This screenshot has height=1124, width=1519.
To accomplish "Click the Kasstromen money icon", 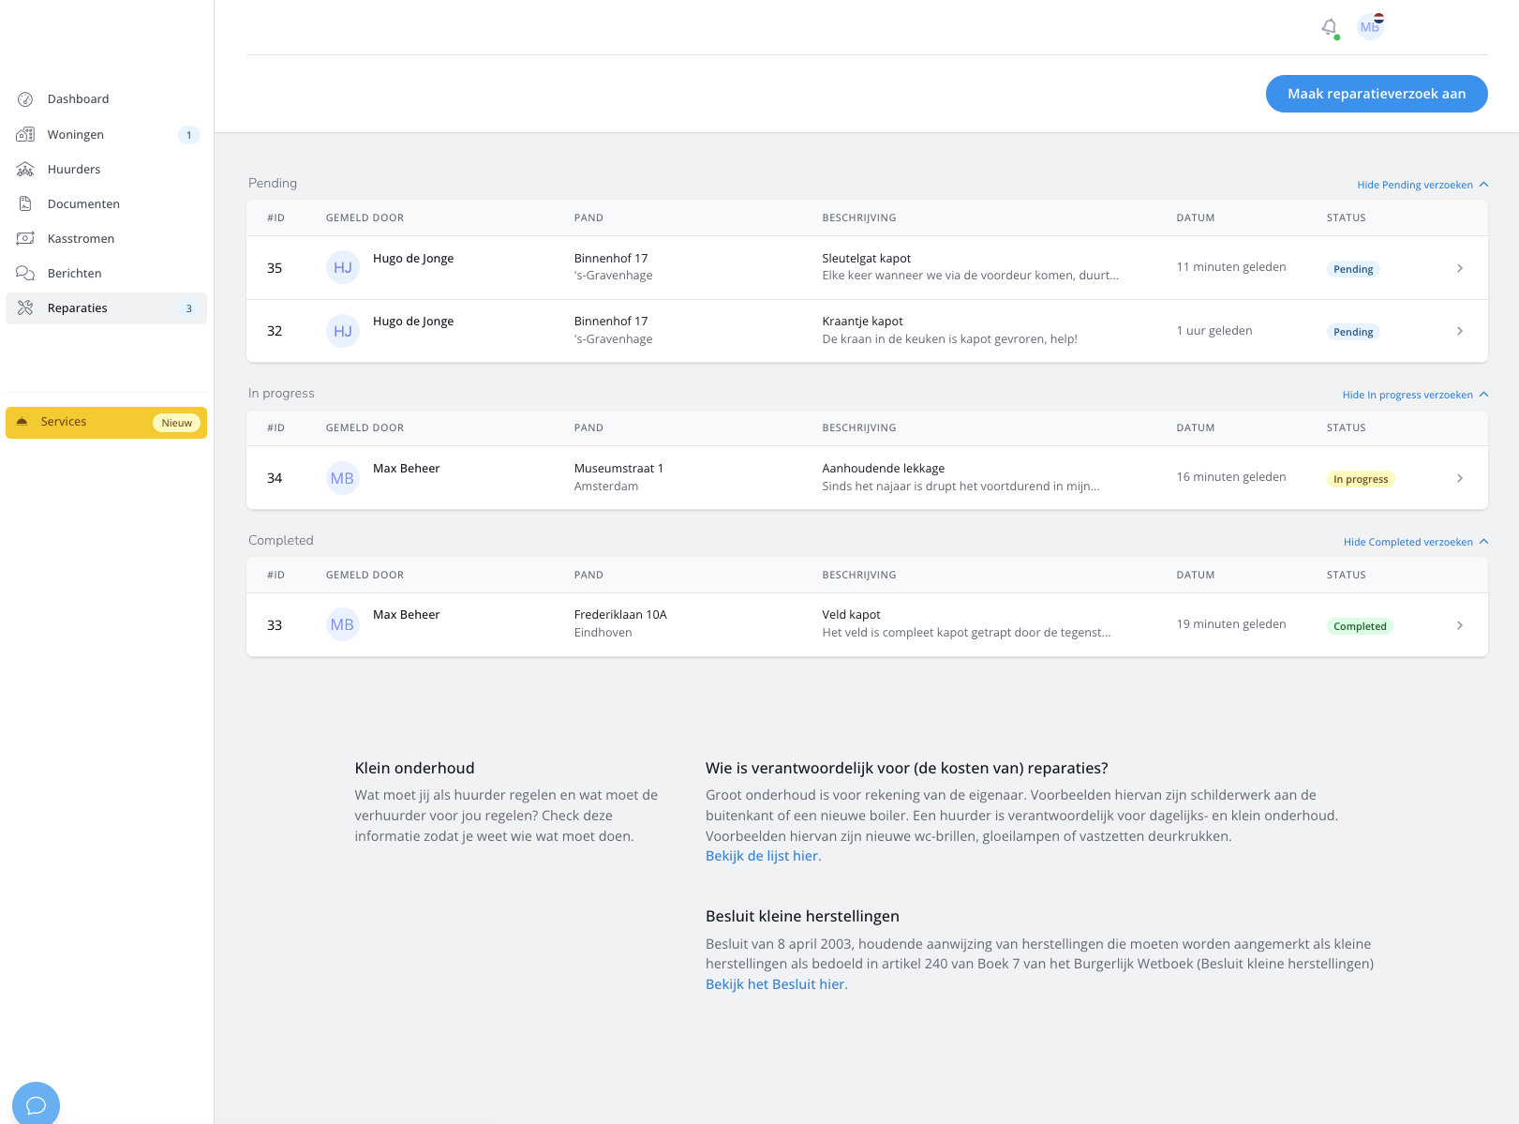I will pyautogui.click(x=25, y=239).
